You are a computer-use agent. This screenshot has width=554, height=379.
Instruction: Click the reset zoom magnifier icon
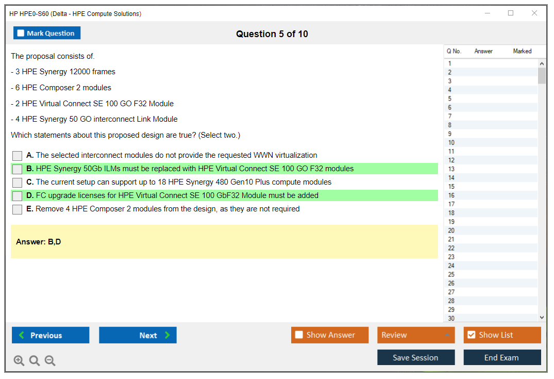point(35,361)
